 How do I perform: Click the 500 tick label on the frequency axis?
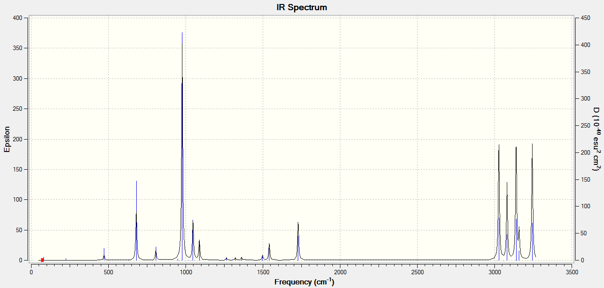point(108,272)
